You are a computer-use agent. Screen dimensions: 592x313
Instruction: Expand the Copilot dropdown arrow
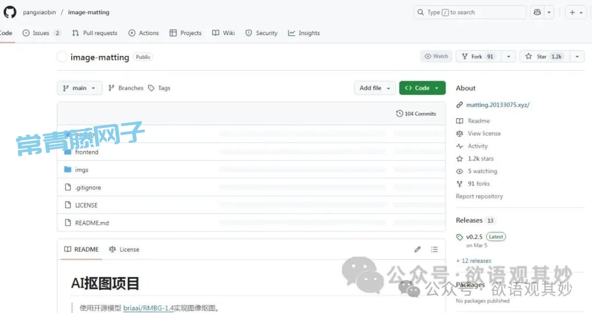tap(549, 12)
